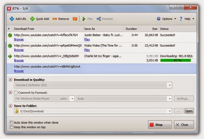Click the Downloading: 481.8 KB/s status

(176, 56)
